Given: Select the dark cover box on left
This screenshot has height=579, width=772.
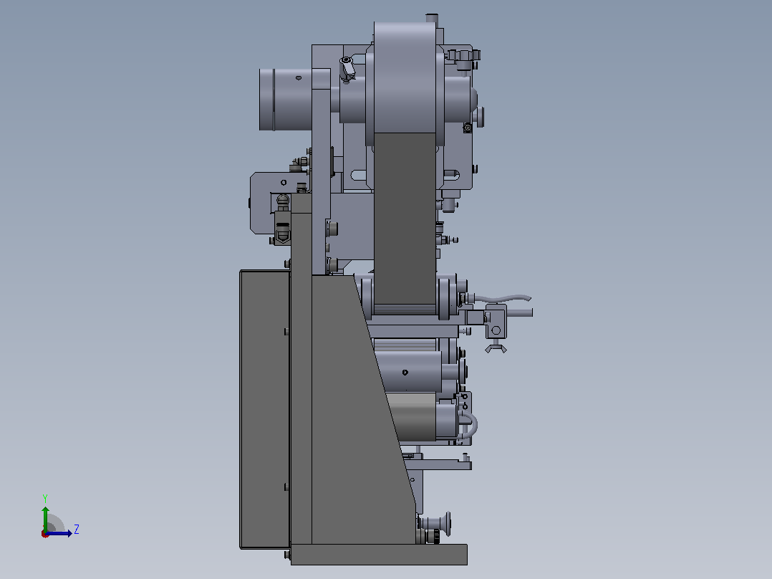Looking at the screenshot, I should (265, 409).
